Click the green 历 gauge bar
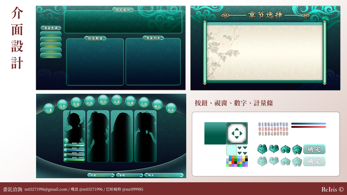347x195 pixels. (76, 160)
